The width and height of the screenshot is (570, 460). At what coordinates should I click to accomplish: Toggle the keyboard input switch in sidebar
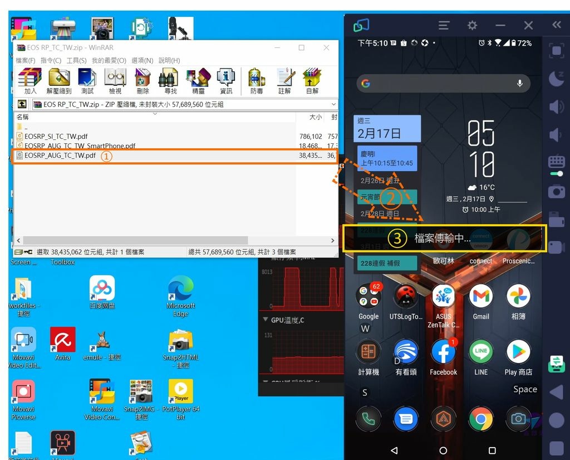pyautogui.click(x=557, y=174)
